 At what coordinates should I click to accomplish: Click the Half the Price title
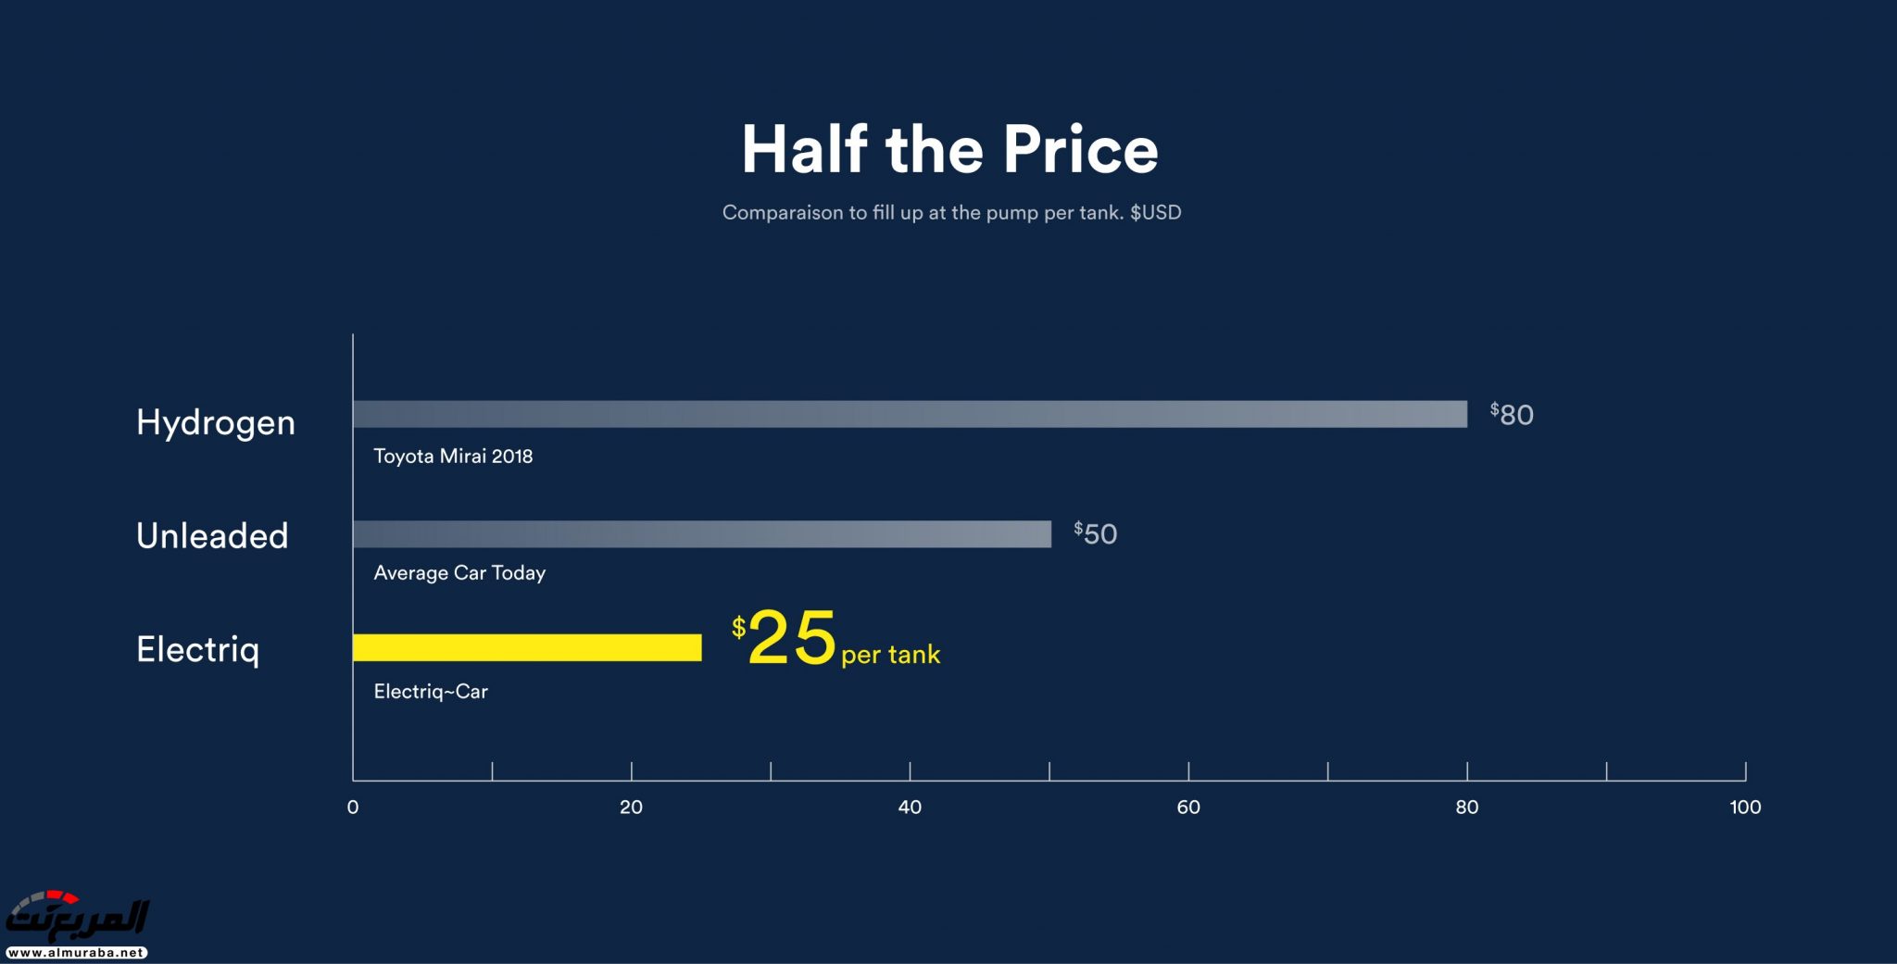tap(949, 149)
